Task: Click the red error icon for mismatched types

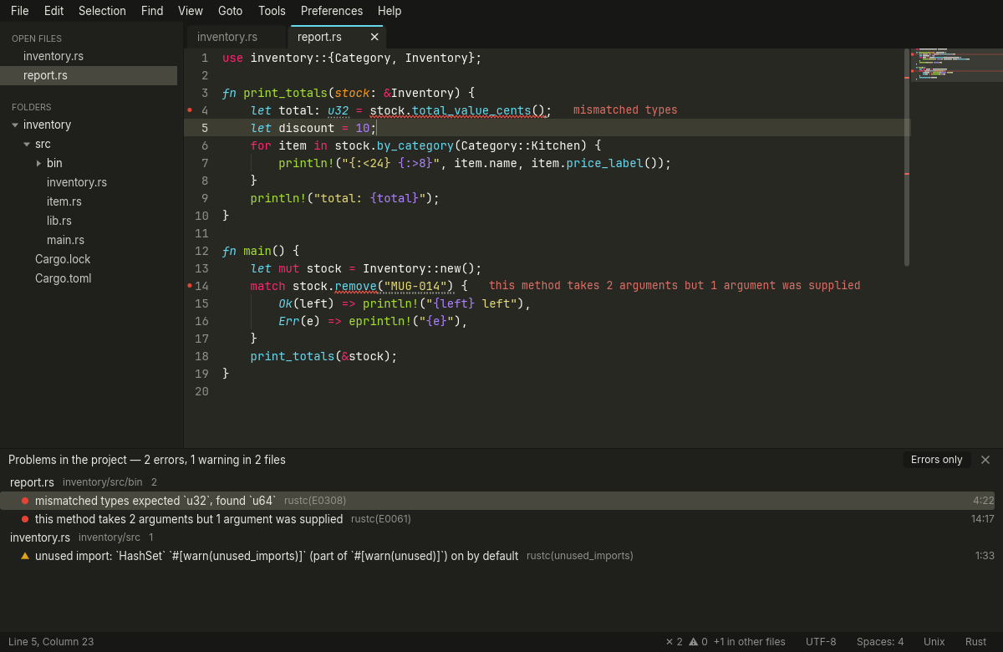Action: tap(25, 501)
